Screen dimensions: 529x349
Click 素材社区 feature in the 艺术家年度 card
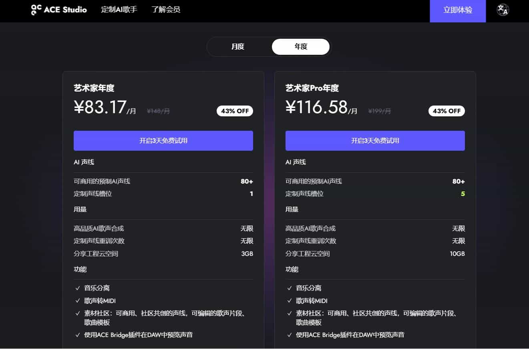click(x=165, y=318)
